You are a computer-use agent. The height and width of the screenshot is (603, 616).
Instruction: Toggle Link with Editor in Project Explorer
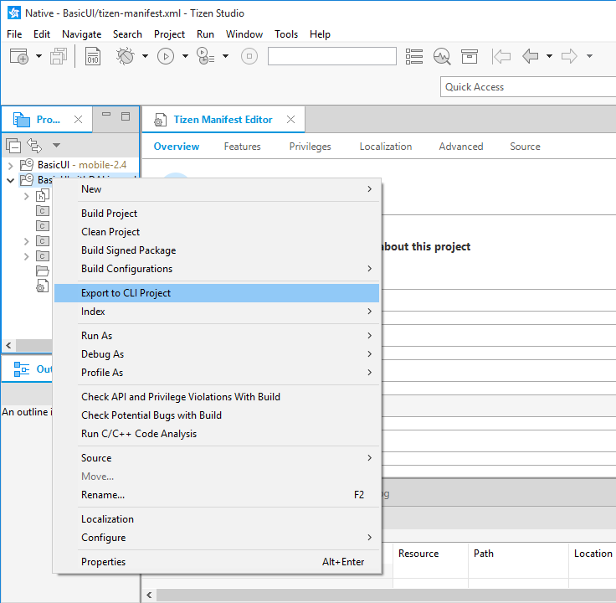pos(34,145)
